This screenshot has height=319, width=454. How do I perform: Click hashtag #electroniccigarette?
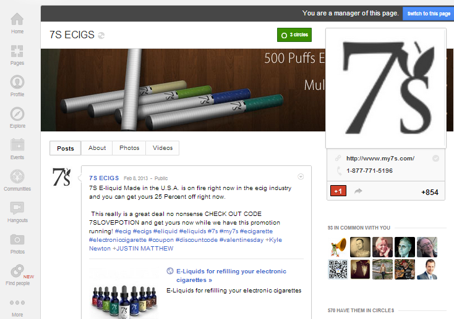click(x=118, y=240)
